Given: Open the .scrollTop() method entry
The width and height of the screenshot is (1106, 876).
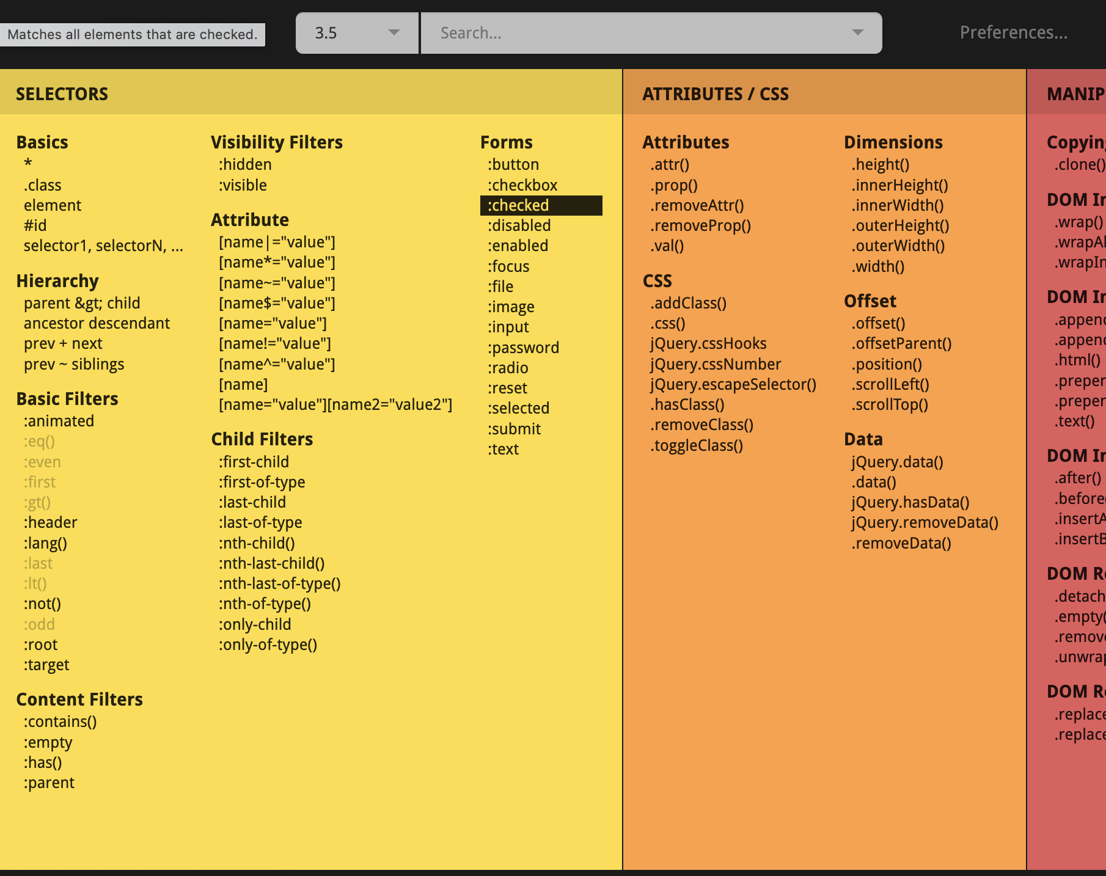Looking at the screenshot, I should click(890, 404).
